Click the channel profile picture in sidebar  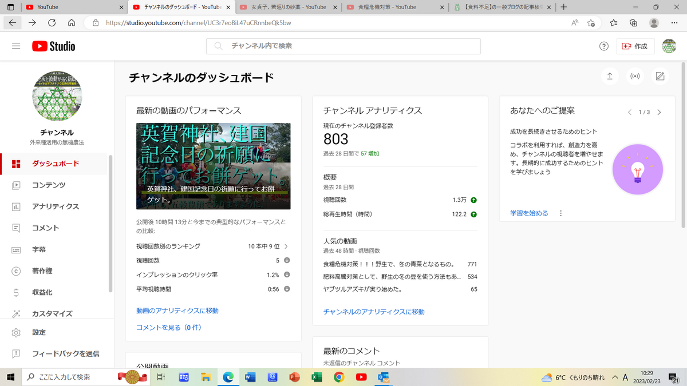[x=57, y=97]
